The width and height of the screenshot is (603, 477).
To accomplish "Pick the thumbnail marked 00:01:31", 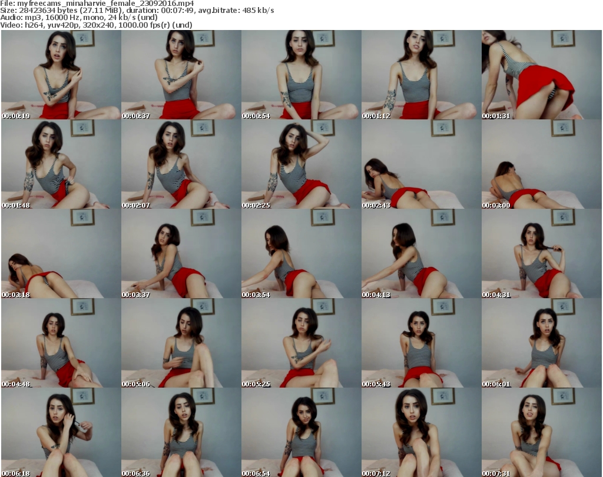I will [542, 75].
